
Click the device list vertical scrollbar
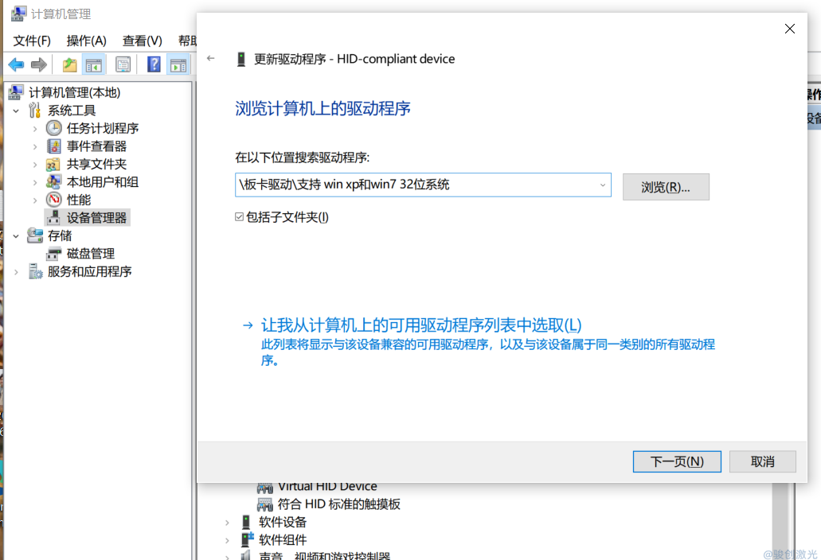[780, 521]
